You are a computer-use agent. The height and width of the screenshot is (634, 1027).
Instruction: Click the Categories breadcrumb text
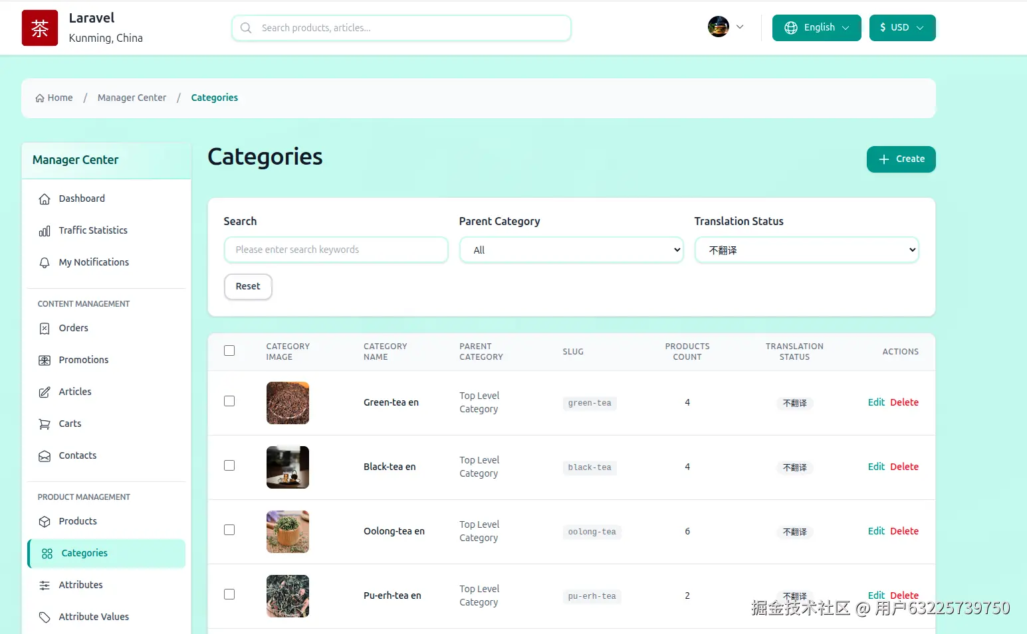coord(214,98)
